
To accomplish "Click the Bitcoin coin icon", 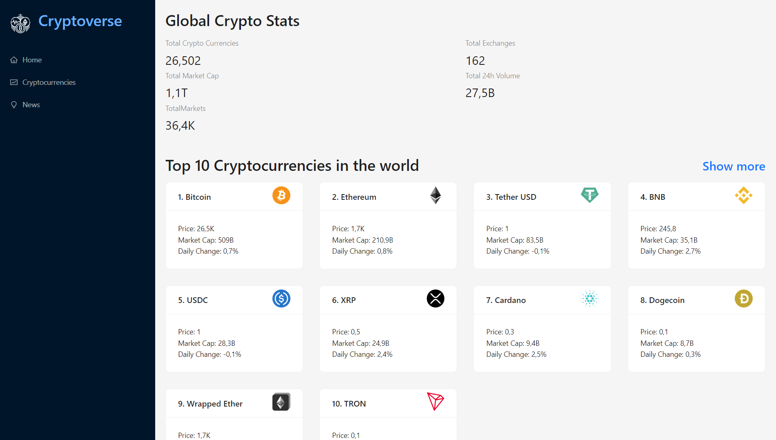I will 281,195.
